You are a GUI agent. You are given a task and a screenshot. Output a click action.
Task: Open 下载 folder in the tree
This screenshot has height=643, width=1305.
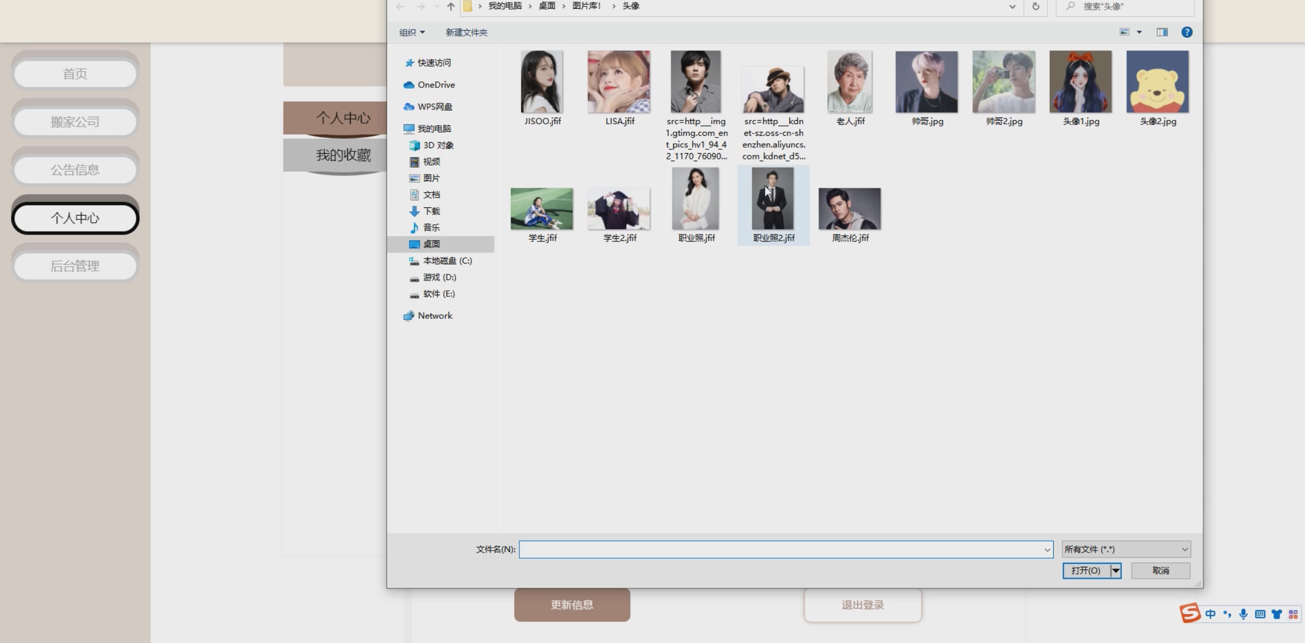point(425,211)
